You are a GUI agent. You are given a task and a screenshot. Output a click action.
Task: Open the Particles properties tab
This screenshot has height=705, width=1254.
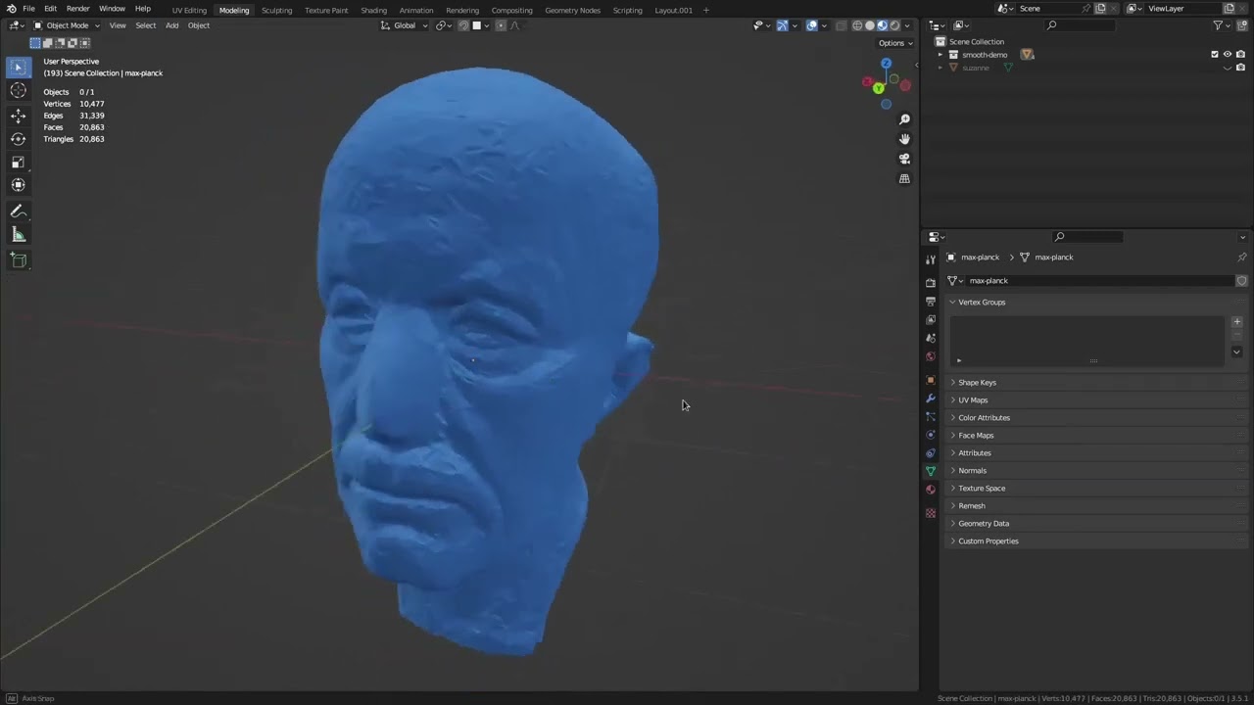[x=931, y=417]
